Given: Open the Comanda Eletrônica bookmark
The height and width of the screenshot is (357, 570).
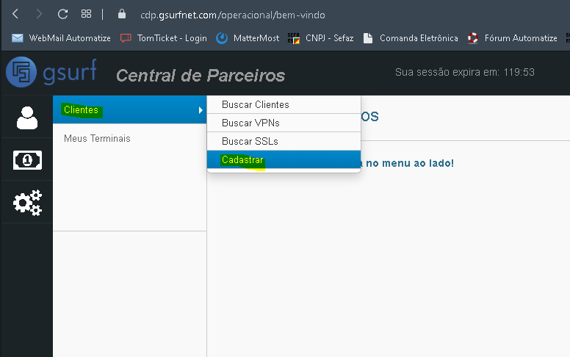Looking at the screenshot, I should point(411,38).
